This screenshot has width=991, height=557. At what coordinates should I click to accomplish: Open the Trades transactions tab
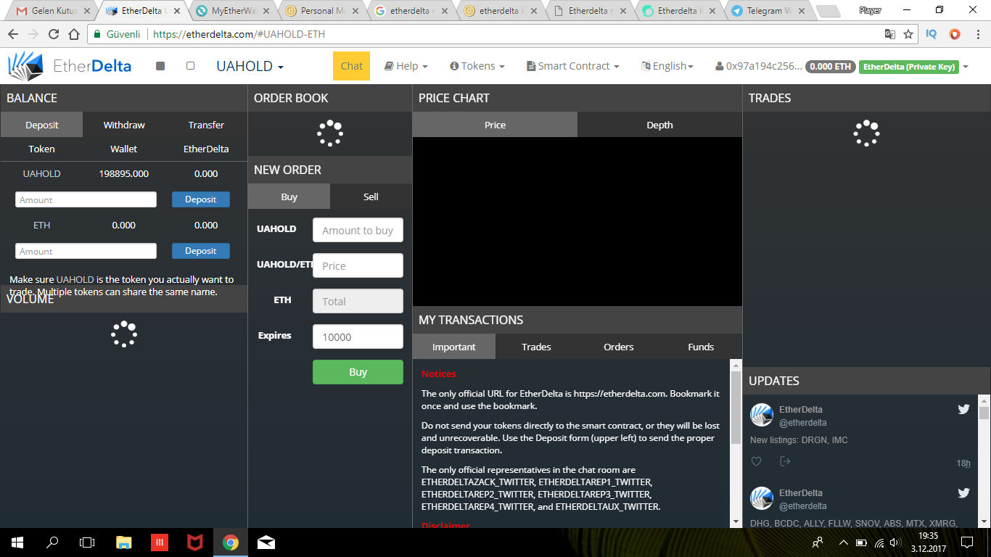pos(536,347)
